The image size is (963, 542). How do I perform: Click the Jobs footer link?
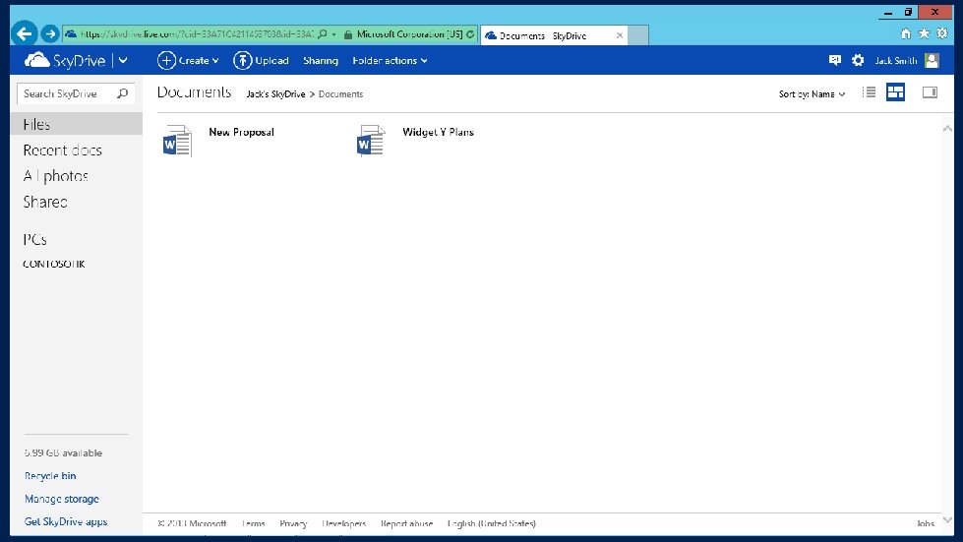[926, 523]
